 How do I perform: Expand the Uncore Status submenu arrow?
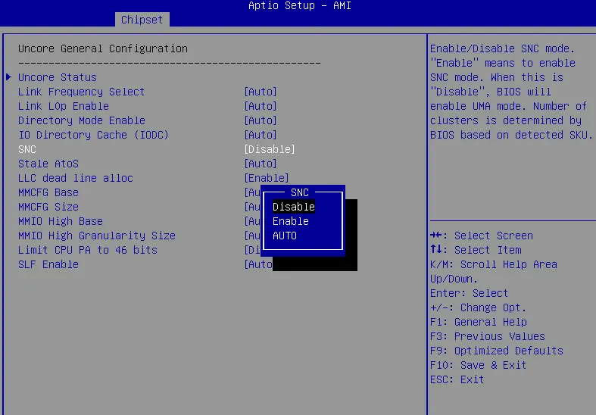pos(9,77)
